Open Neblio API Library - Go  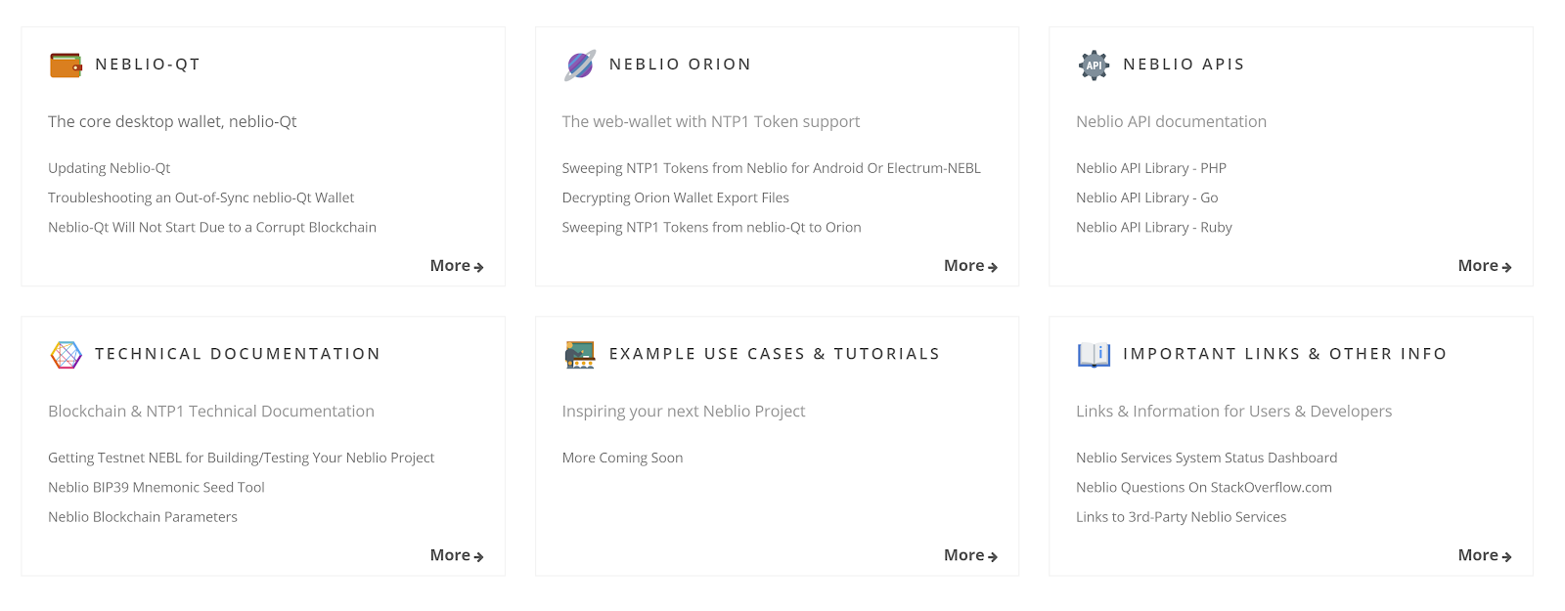[1147, 197]
